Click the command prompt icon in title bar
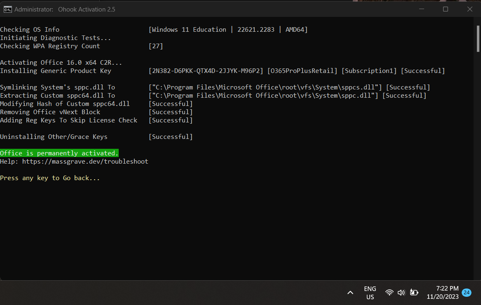 pos(8,9)
